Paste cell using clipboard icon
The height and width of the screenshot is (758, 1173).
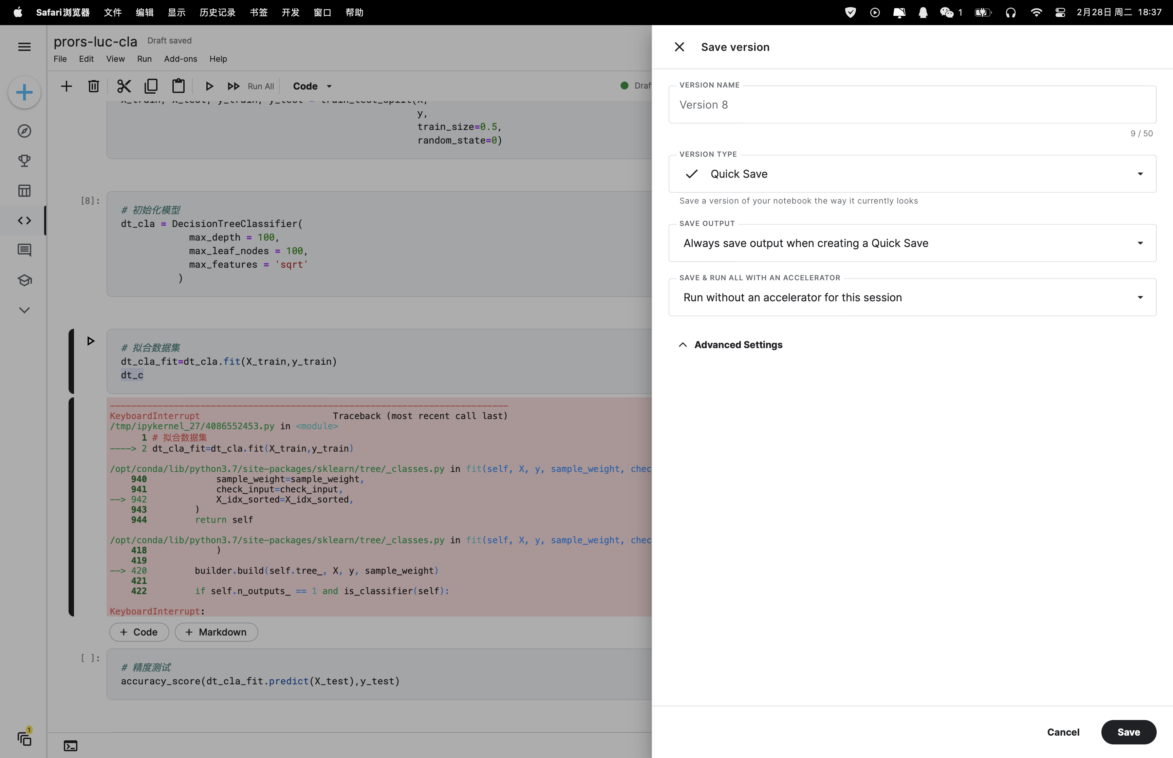point(178,86)
